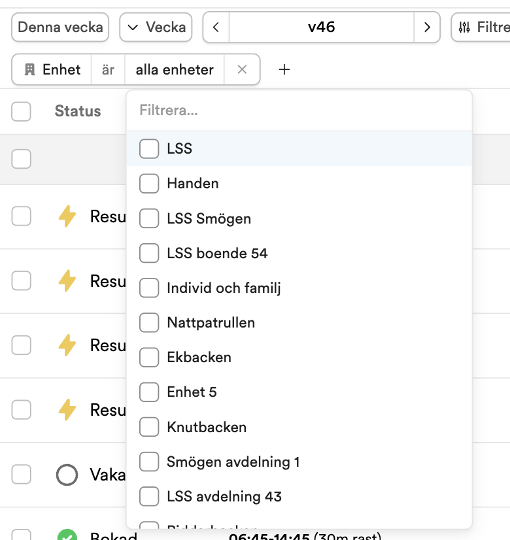Click the v46 week label

point(321,27)
